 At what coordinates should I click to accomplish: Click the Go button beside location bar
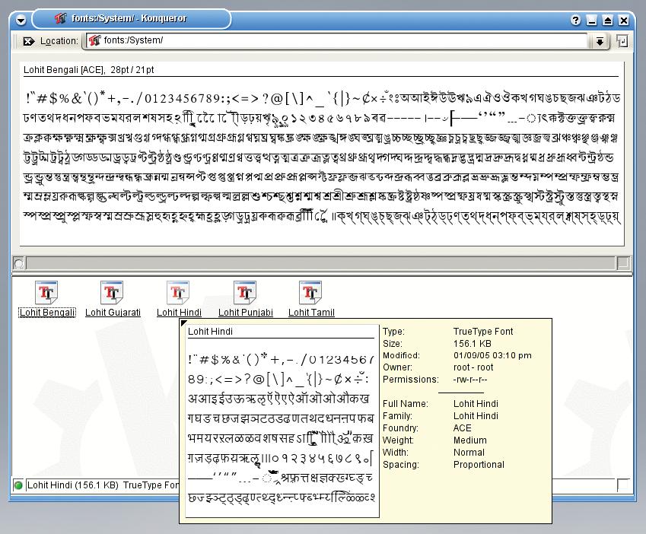[622, 41]
